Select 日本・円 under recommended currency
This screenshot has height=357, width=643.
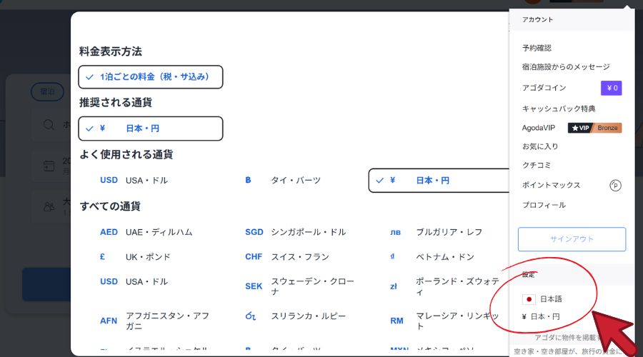coord(151,129)
